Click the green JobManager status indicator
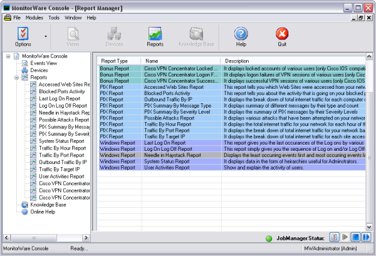Screen dimensions: 376x256 pos(269,238)
